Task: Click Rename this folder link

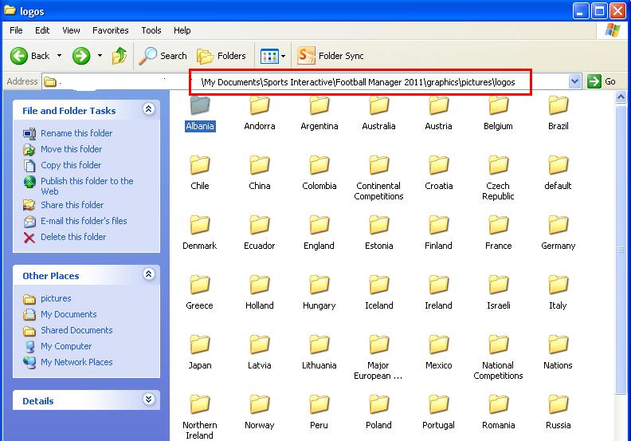Action: 76,133
